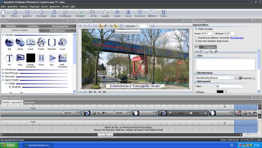Toggle Nach dem Abspielen liegen lassen

pyautogui.click(x=196, y=41)
